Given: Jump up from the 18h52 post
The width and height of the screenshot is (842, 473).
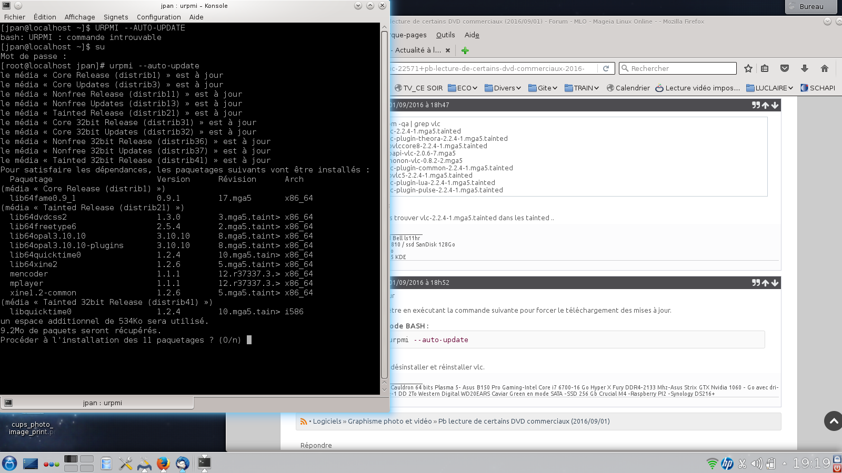Looking at the screenshot, I should click(766, 283).
